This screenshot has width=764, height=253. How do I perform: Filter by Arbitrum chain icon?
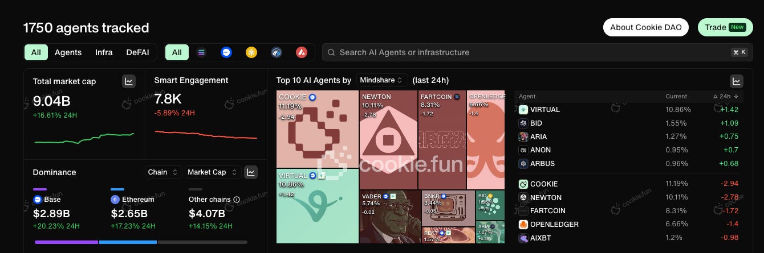(x=277, y=52)
